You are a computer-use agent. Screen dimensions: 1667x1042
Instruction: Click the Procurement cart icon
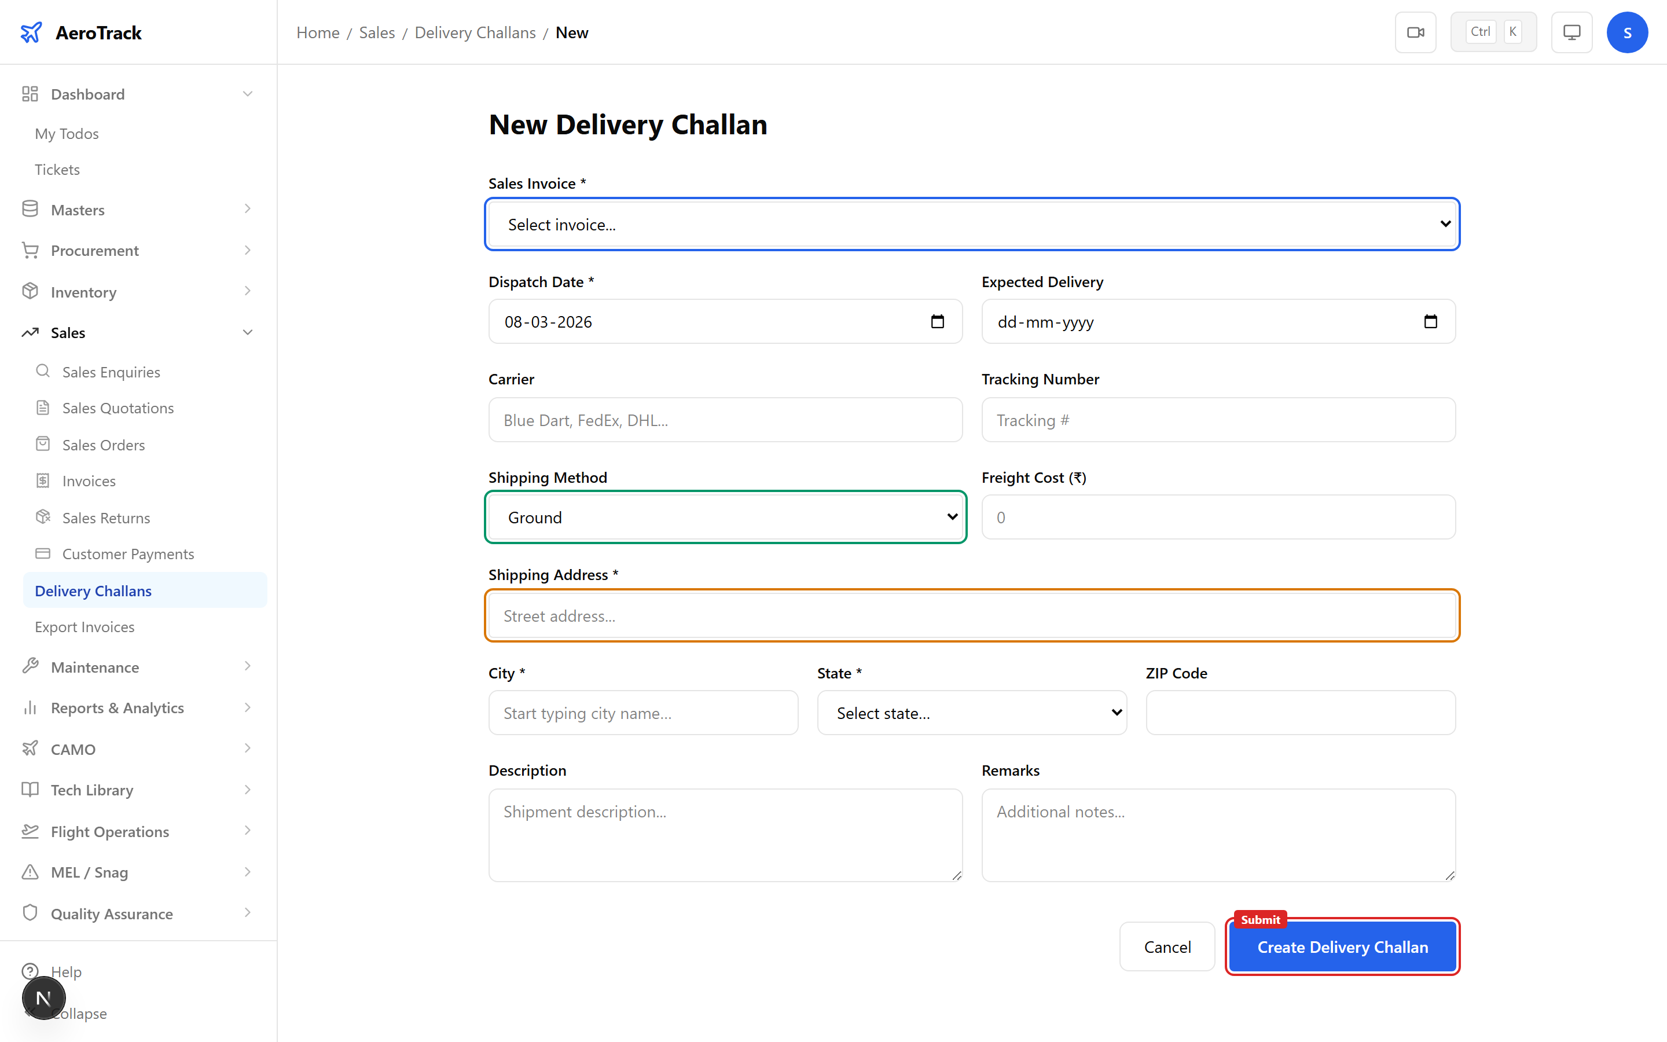point(30,250)
